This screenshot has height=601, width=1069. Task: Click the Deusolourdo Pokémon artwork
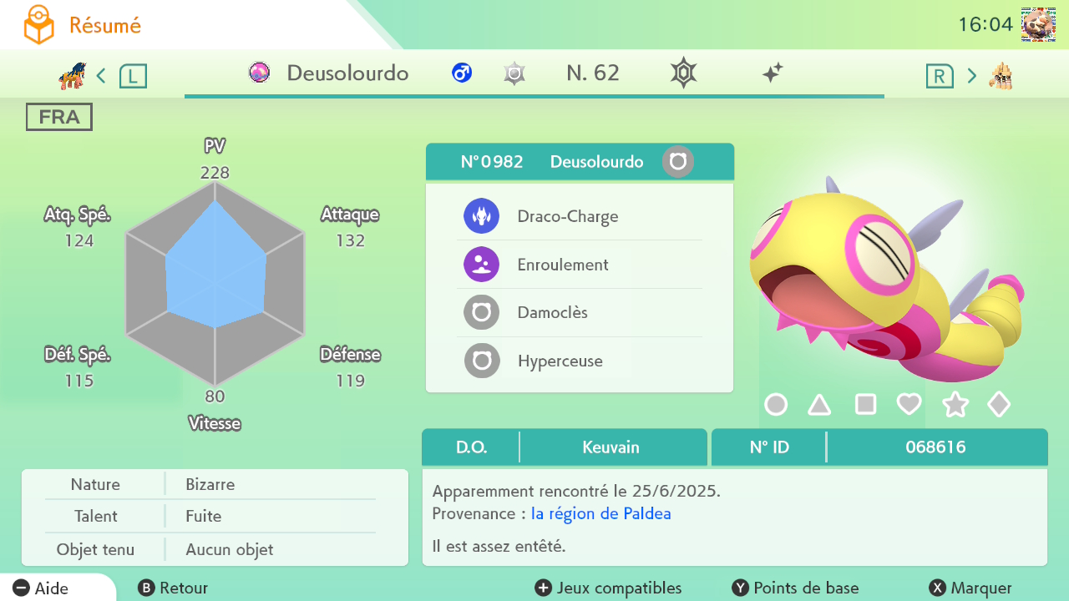click(x=885, y=280)
